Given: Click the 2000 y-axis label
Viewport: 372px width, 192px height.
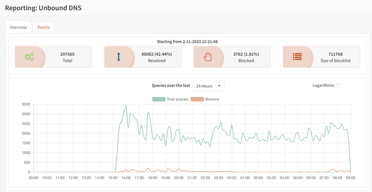Looking at the screenshot, I should coord(26,133).
